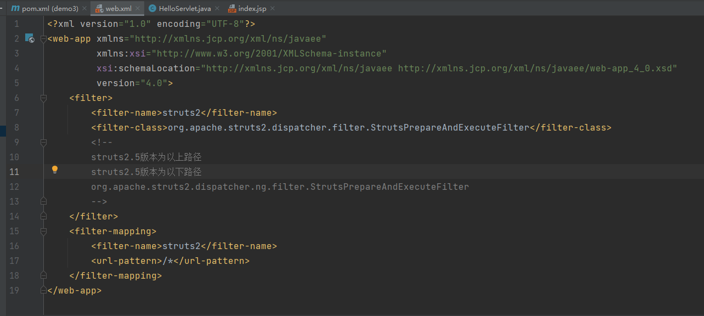The width and height of the screenshot is (704, 316).
Task: Click the comment text on line 10
Action: point(146,157)
